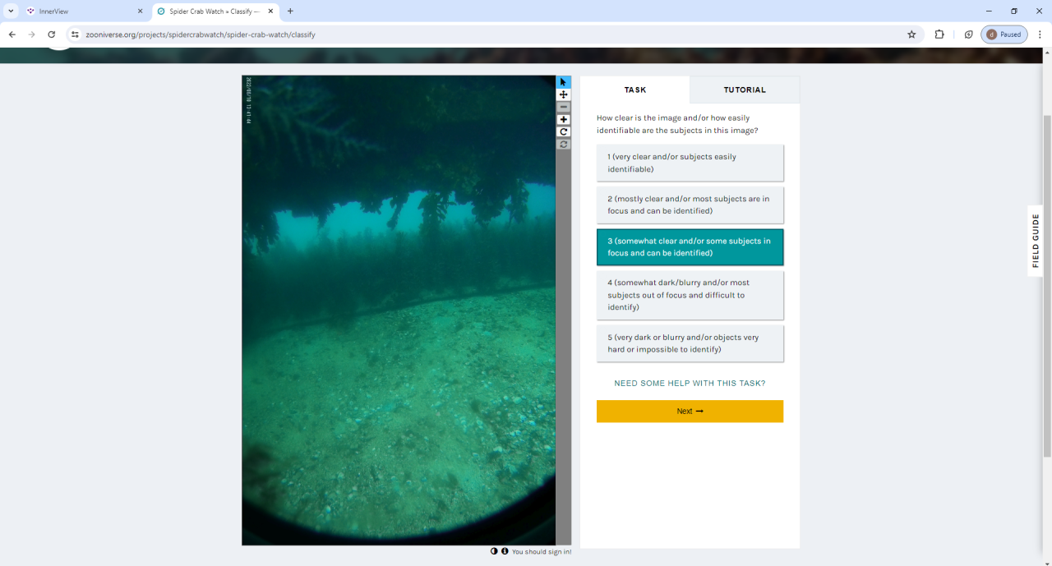
Task: Click the underwater subject image
Action: [399, 311]
